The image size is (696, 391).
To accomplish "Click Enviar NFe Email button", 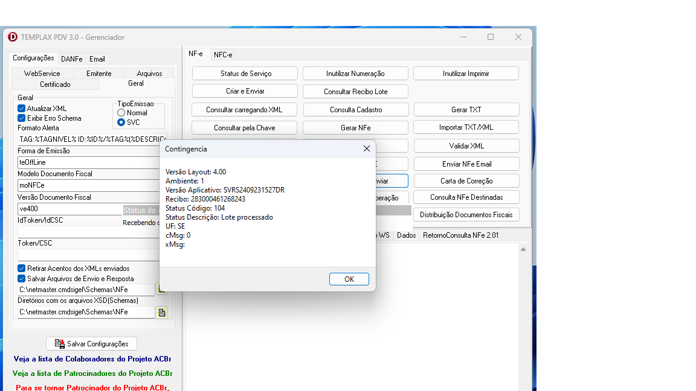I will pos(466,164).
